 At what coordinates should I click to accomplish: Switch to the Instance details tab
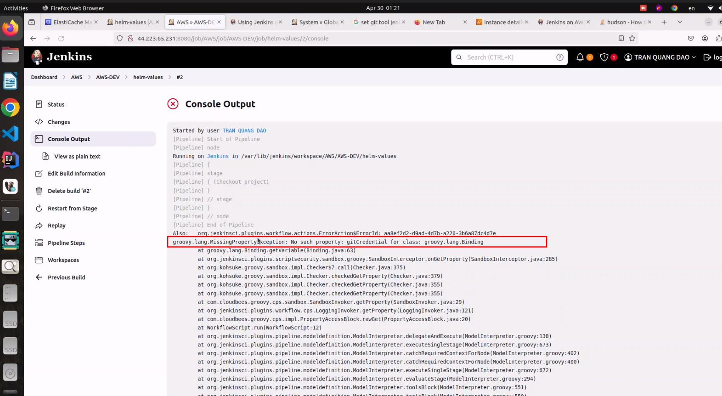tap(501, 22)
